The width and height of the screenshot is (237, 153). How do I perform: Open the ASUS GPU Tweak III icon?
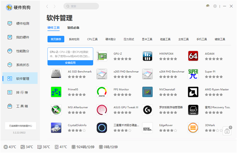pos(102,110)
